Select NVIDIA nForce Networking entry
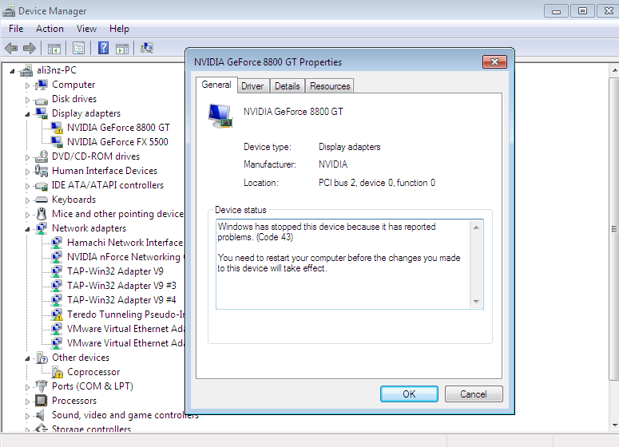Viewport: 619px width, 447px height. [125, 257]
